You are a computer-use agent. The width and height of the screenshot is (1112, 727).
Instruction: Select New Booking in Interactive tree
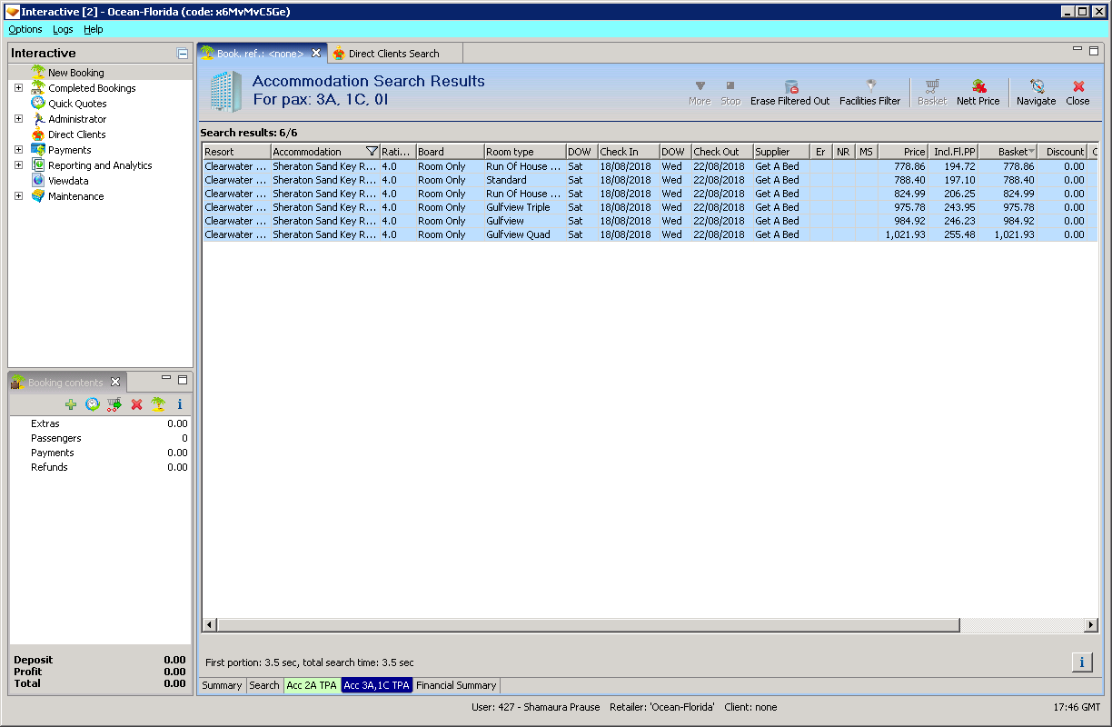76,73
